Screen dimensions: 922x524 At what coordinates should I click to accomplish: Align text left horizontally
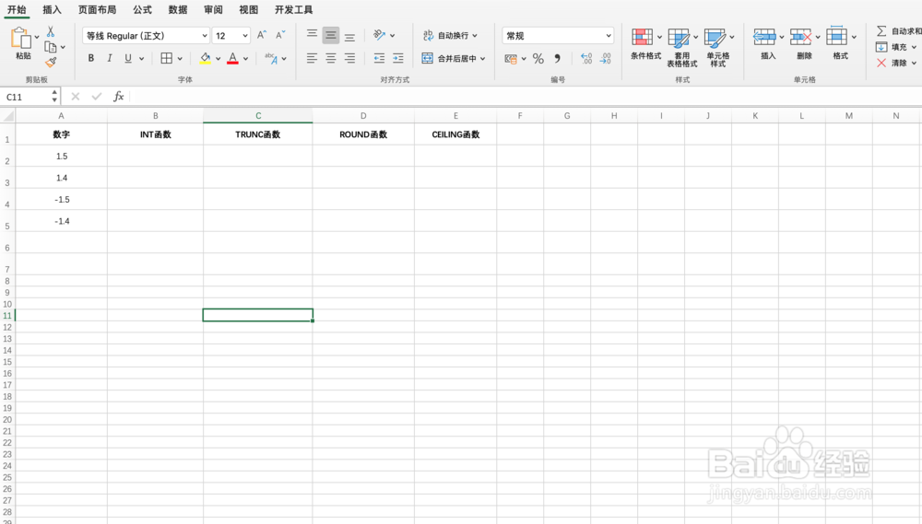point(313,58)
